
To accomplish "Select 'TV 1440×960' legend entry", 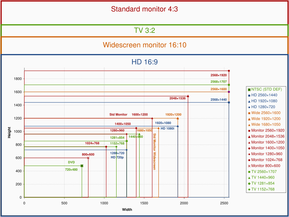I will (261, 177).
